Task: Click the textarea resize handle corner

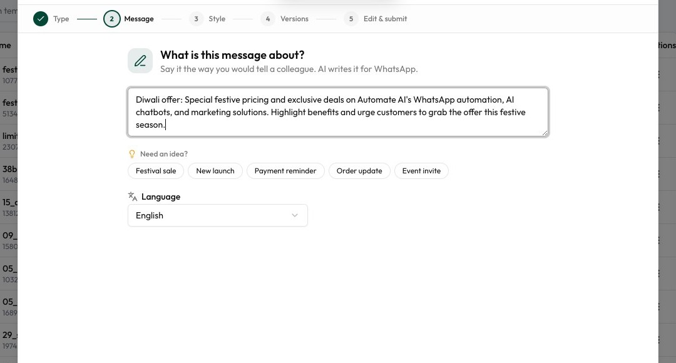Action: [545, 133]
